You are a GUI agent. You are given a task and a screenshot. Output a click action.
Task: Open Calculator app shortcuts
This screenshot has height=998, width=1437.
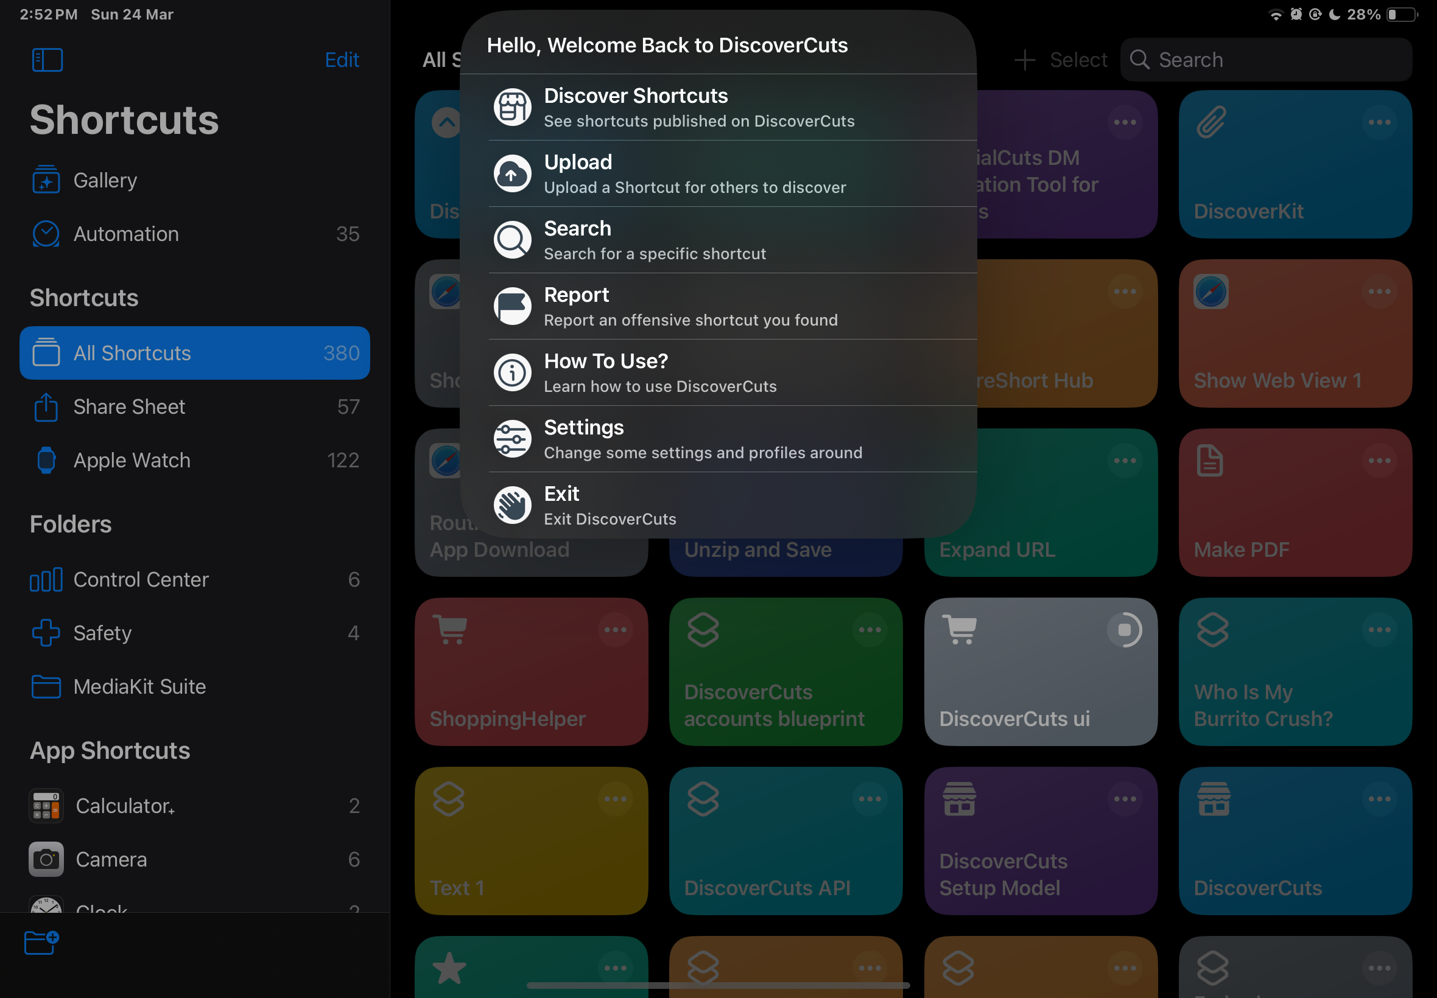194,806
